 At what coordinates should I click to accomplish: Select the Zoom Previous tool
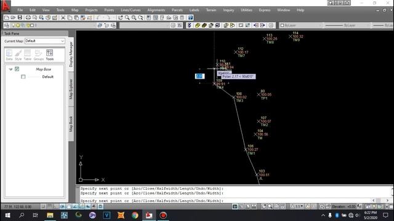(141, 18)
